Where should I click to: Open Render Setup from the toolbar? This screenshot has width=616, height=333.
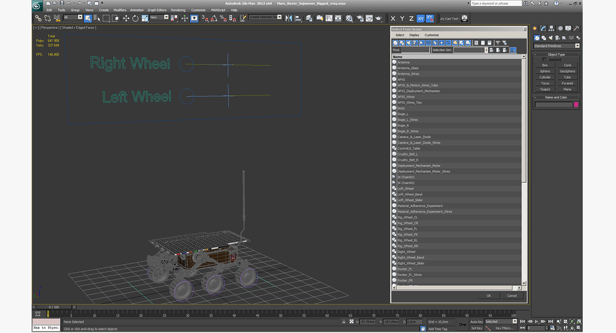point(360,18)
